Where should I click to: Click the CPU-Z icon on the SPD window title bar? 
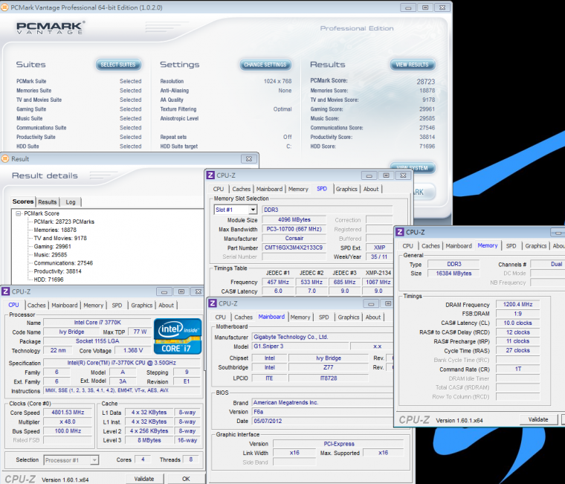click(211, 175)
